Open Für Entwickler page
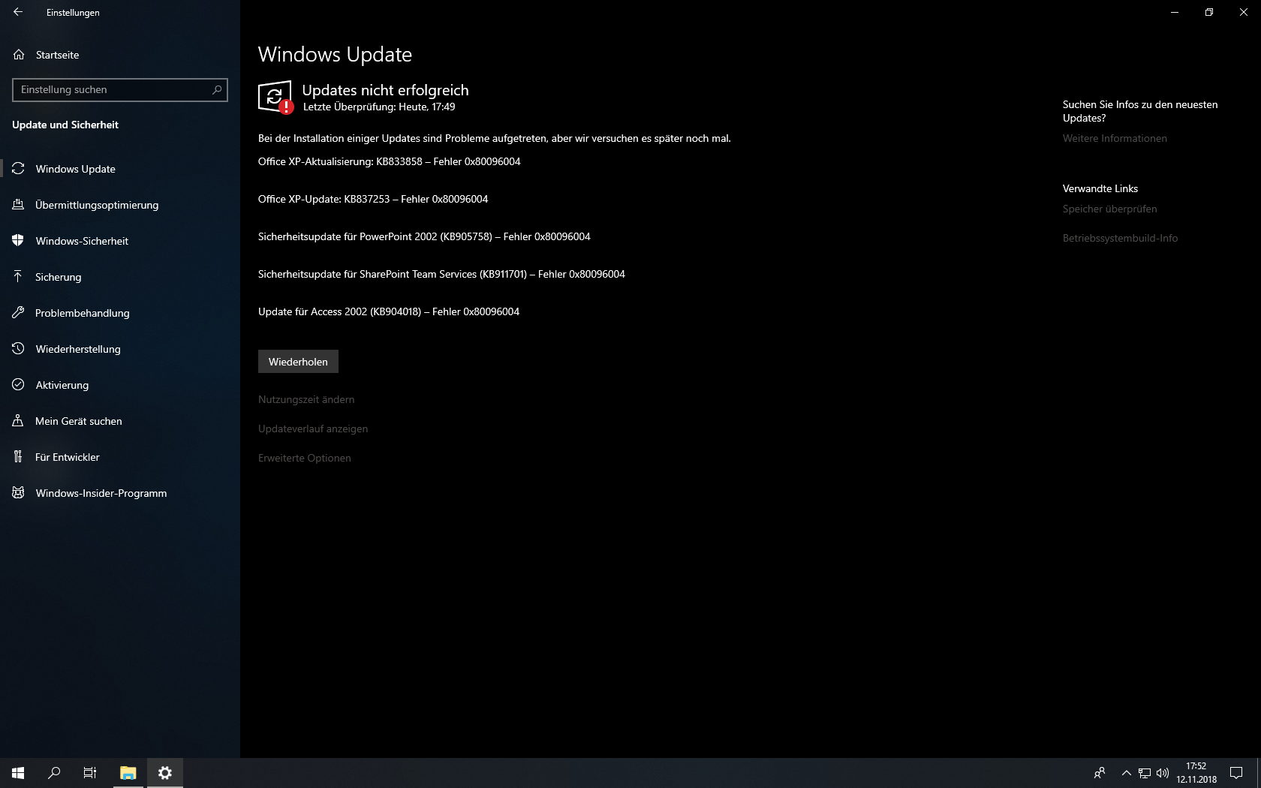Viewport: 1261px width, 788px height. point(120,457)
